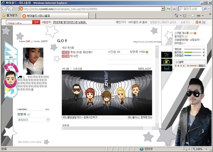The image size is (213, 152).
Task: Open post 우리 미르 화났쪄?
Action: (x=81, y=52)
